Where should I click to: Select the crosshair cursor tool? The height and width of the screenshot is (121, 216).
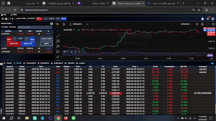58,31
